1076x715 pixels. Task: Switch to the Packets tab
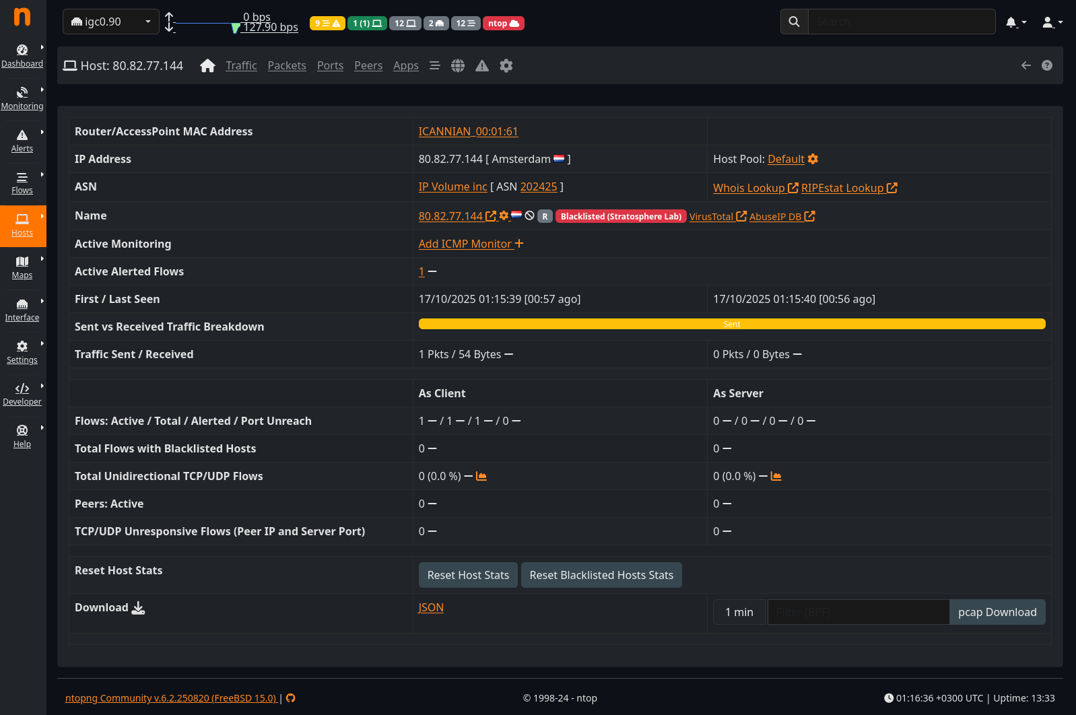point(287,65)
